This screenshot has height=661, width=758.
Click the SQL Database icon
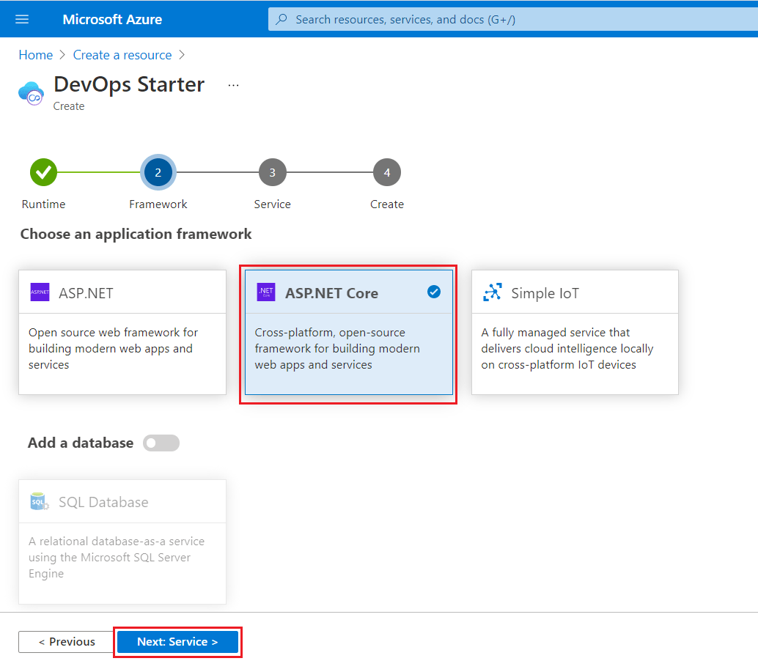39,501
